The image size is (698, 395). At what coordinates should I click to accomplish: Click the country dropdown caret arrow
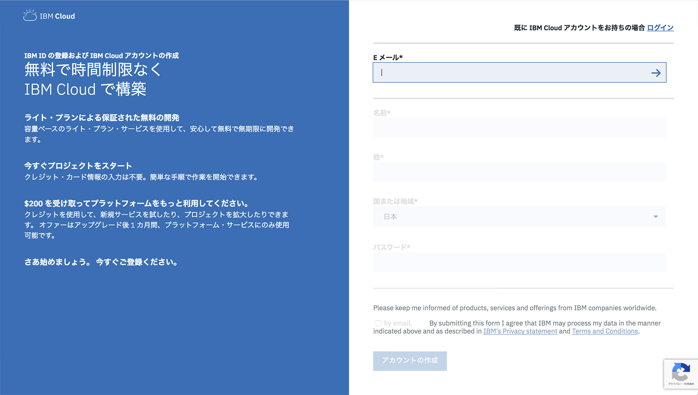point(656,217)
